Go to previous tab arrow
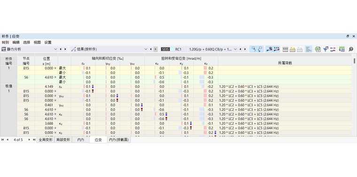This screenshot has height=177, width=357. click(8, 140)
